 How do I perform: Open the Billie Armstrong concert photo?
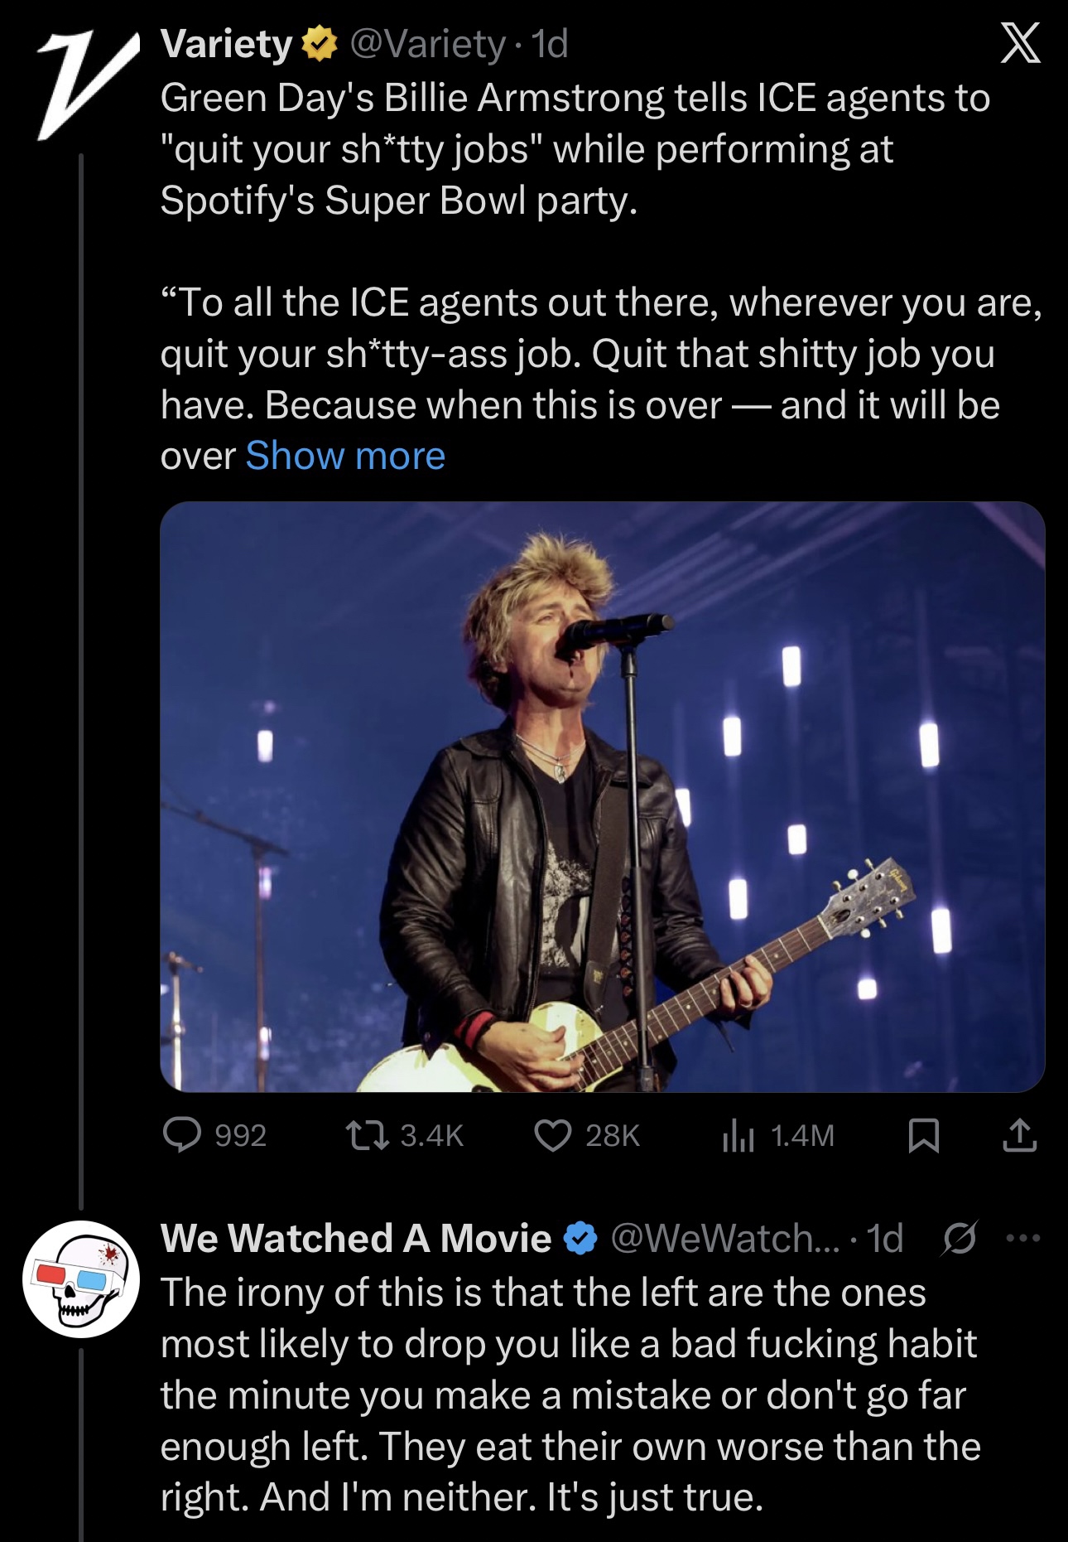coord(602,796)
